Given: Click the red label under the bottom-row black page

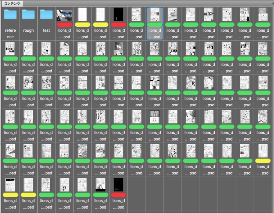Looking at the screenshot, I should (119, 195).
